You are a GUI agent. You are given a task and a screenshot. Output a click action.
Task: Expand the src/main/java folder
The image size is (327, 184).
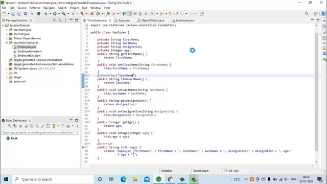[x=7, y=30]
